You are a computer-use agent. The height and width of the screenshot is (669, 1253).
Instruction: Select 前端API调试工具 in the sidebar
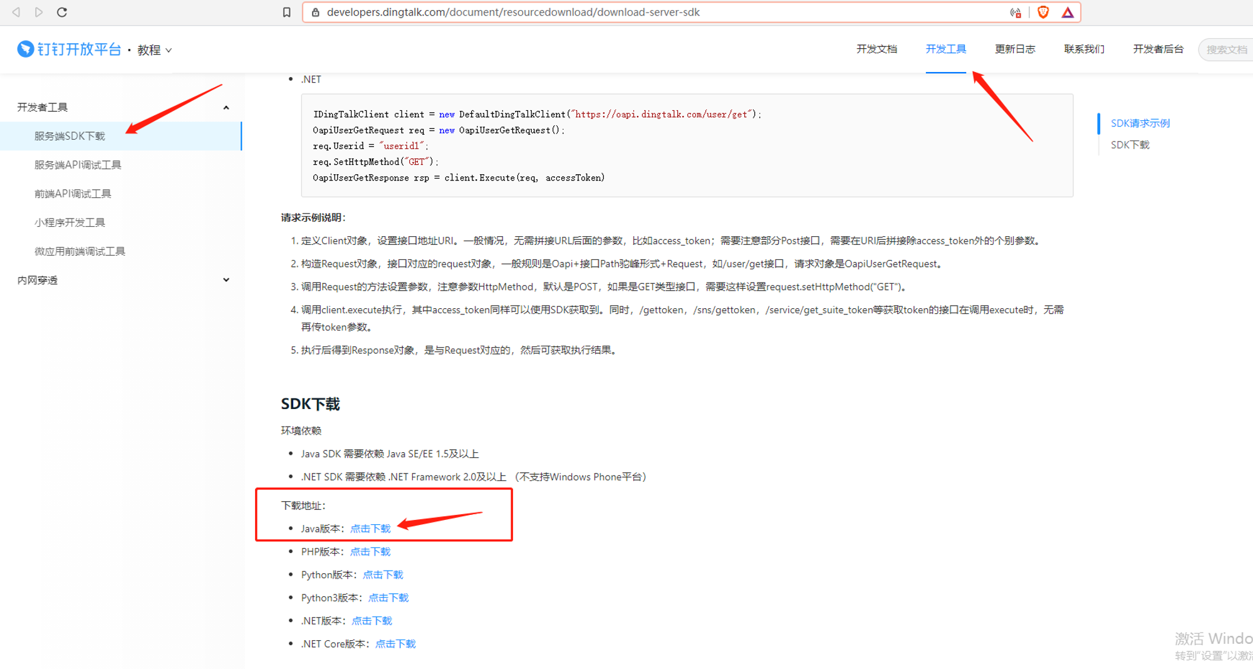73,194
